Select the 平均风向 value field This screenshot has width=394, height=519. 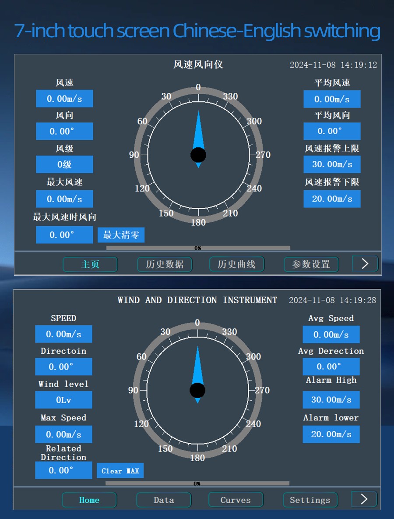coord(332,131)
